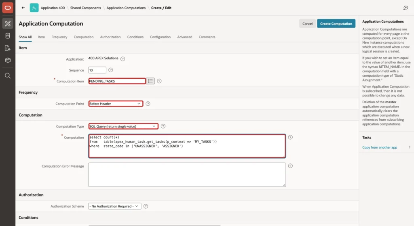Show help for Computation code field
The image size is (414, 226).
point(290,137)
